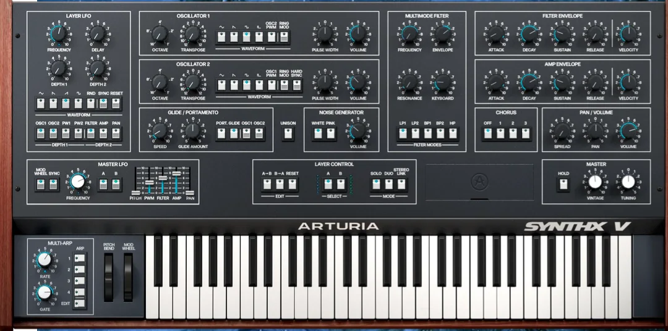
Task: Toggle the UNISON button
Action: point(288,133)
